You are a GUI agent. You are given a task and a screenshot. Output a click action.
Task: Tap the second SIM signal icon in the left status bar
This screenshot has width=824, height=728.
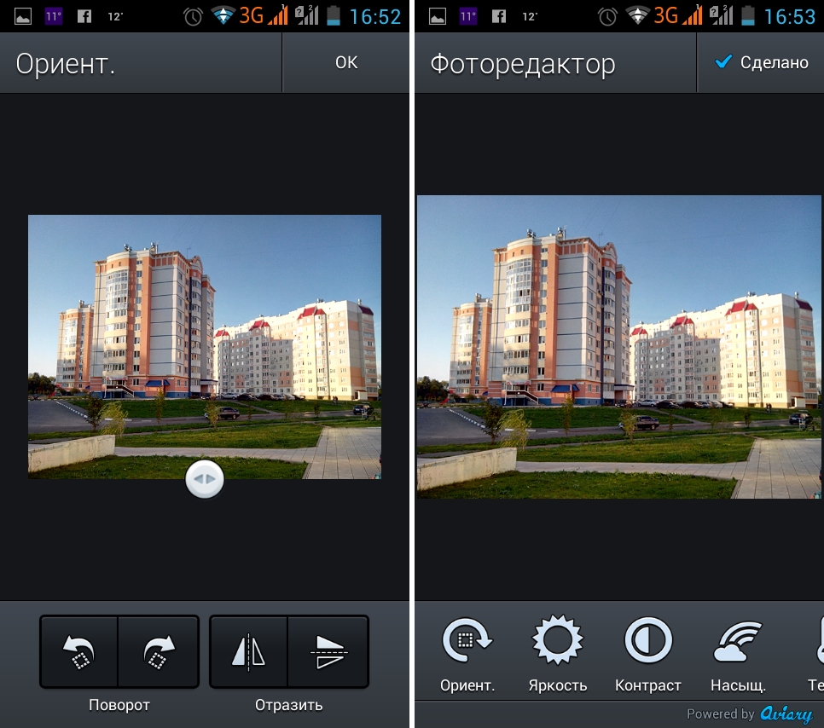pos(307,15)
